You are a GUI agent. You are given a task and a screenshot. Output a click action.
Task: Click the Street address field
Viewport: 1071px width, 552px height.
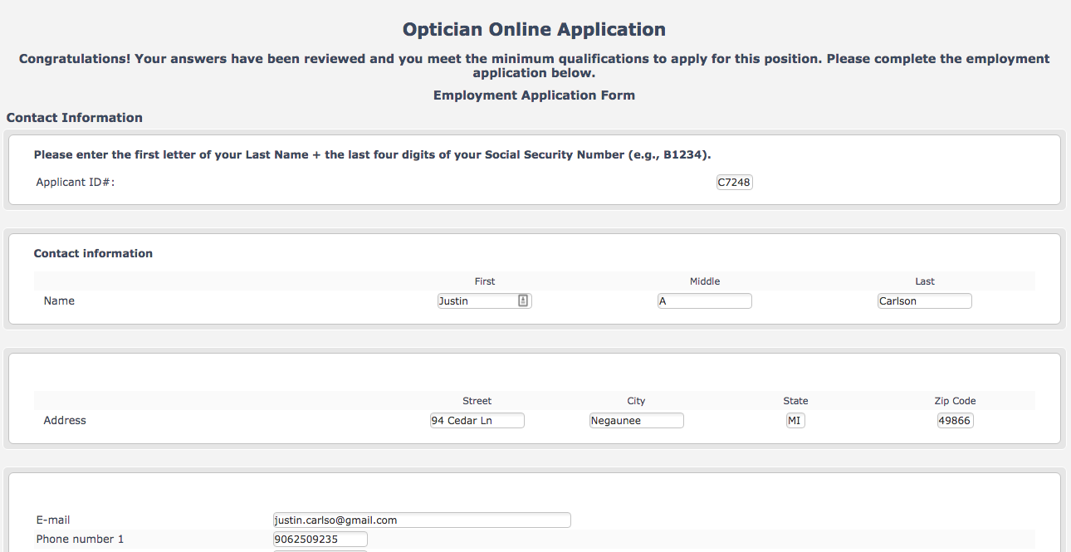point(477,421)
